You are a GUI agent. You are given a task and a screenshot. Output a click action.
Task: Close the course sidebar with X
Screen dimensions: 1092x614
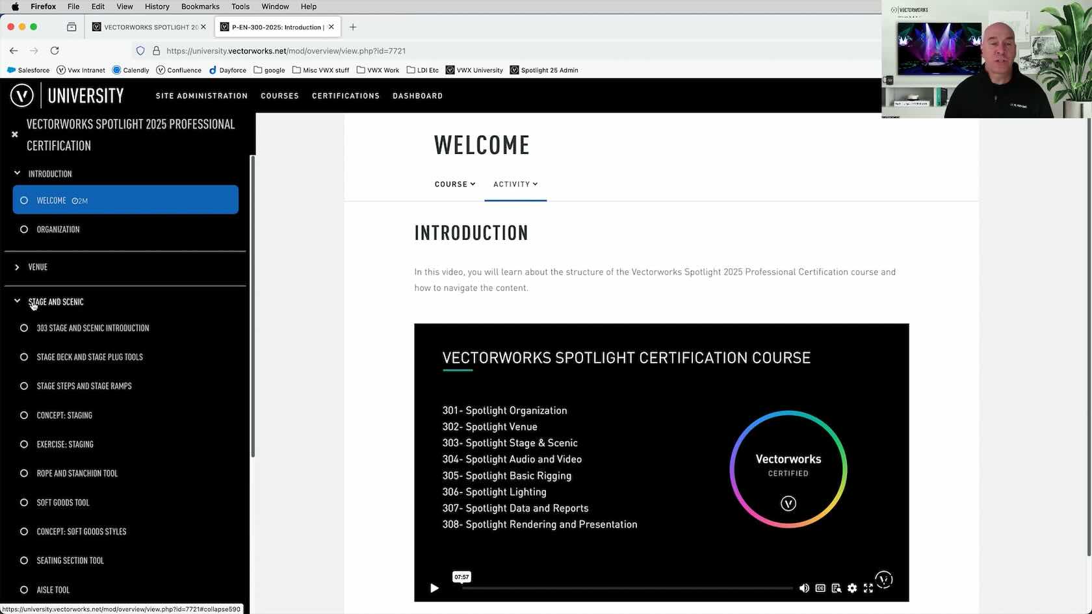14,134
